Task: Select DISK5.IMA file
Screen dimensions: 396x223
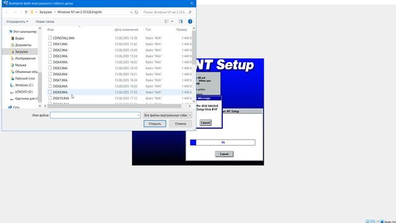Action: [60, 68]
